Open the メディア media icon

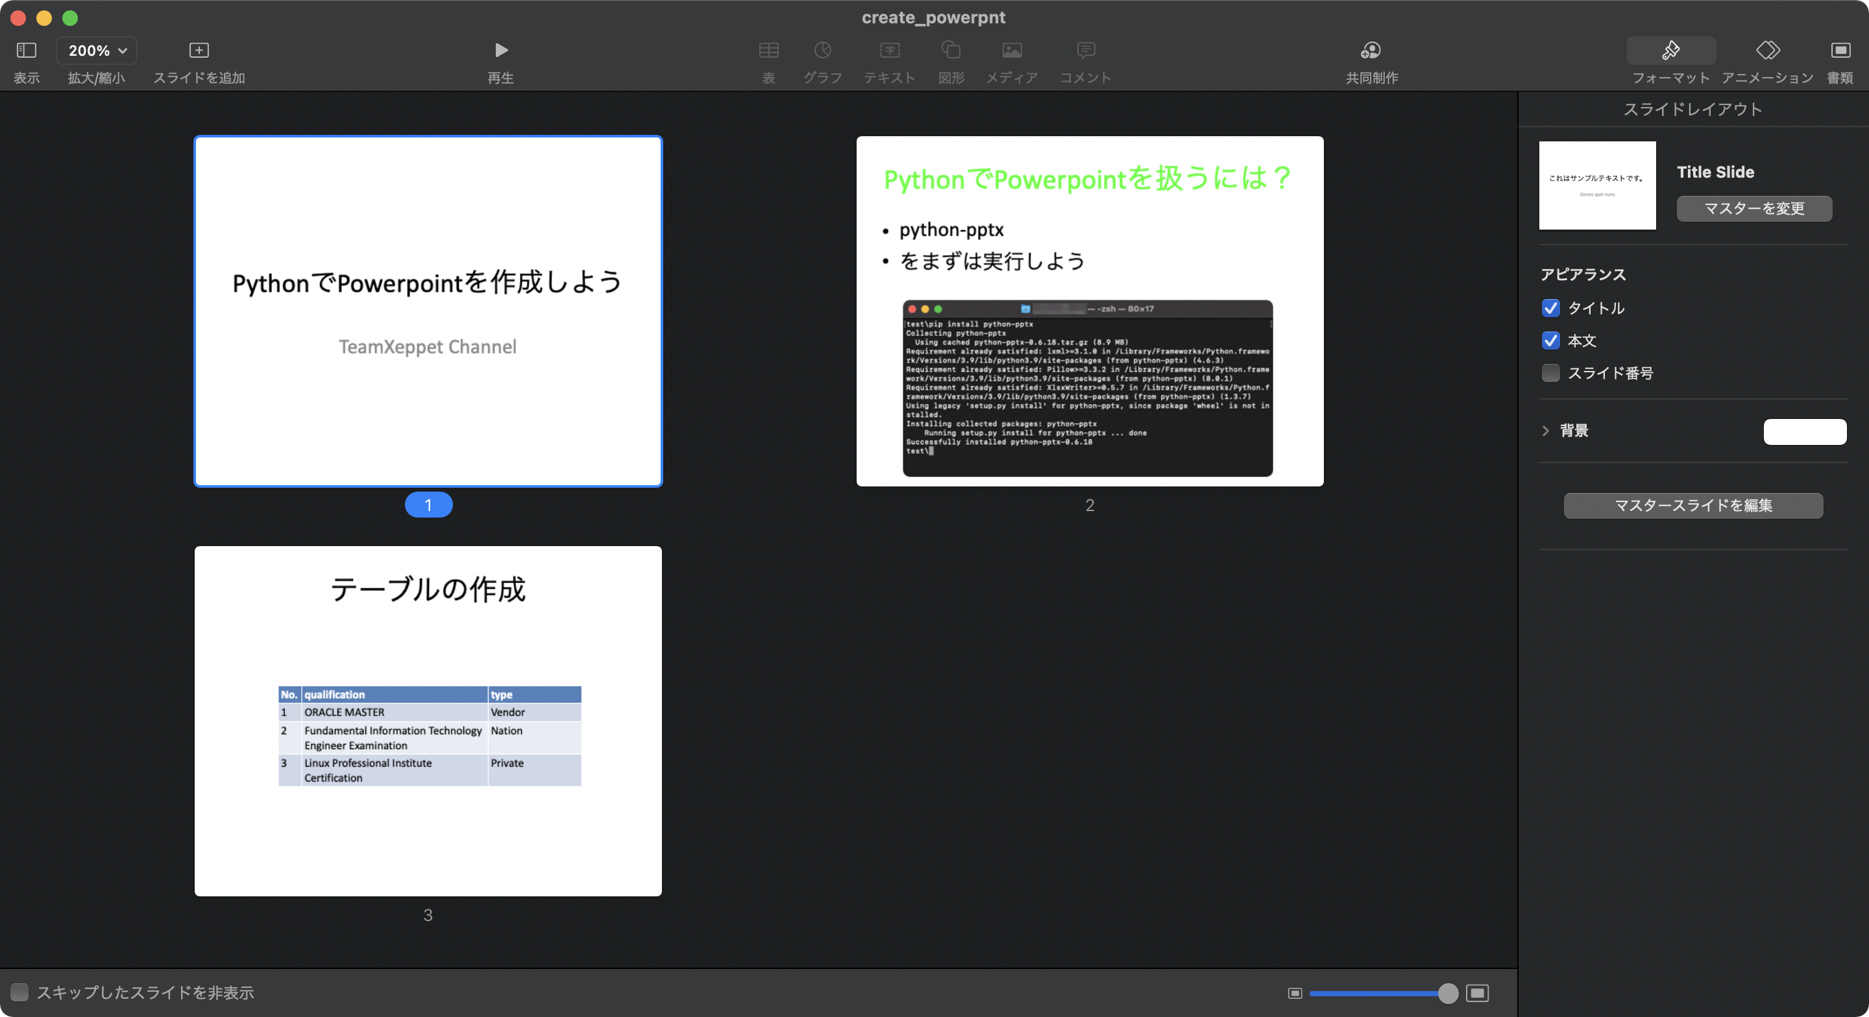click(1012, 50)
